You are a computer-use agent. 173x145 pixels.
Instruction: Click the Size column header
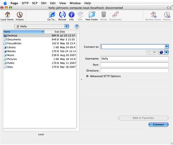coord(52,32)
